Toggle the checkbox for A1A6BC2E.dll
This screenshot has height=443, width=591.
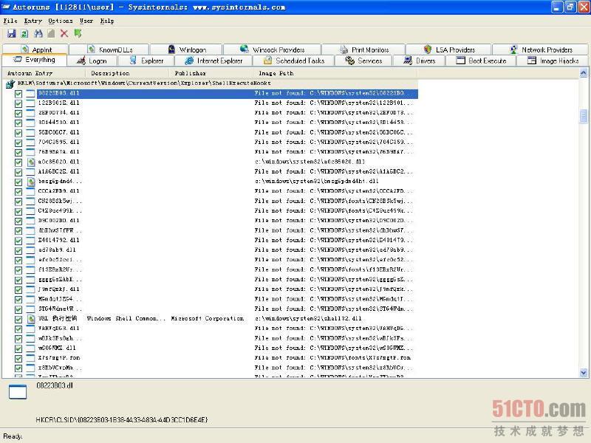tap(18, 172)
